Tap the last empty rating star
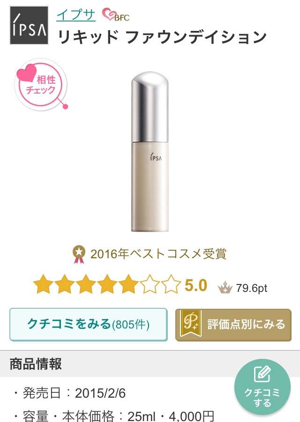Viewport: 300px width, 422px height. pos(171,284)
